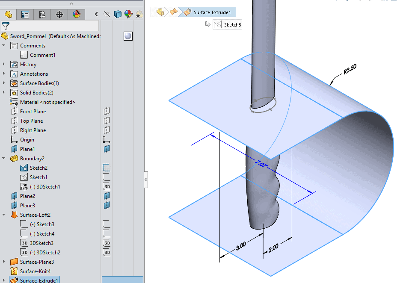409x283 pixels.
Task: Open the DisplayManager color ball tab
Action: [x=76, y=15]
